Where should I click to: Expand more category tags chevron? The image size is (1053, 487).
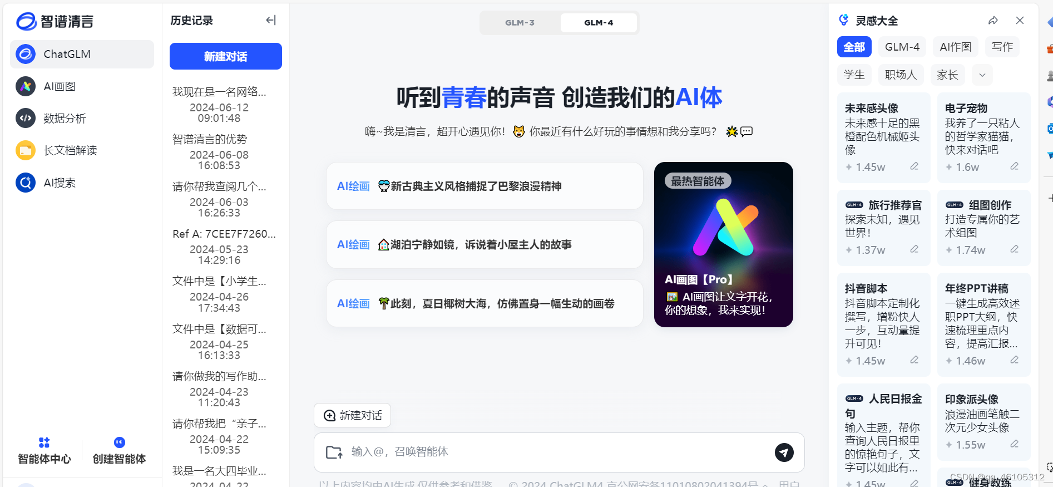[x=982, y=75]
